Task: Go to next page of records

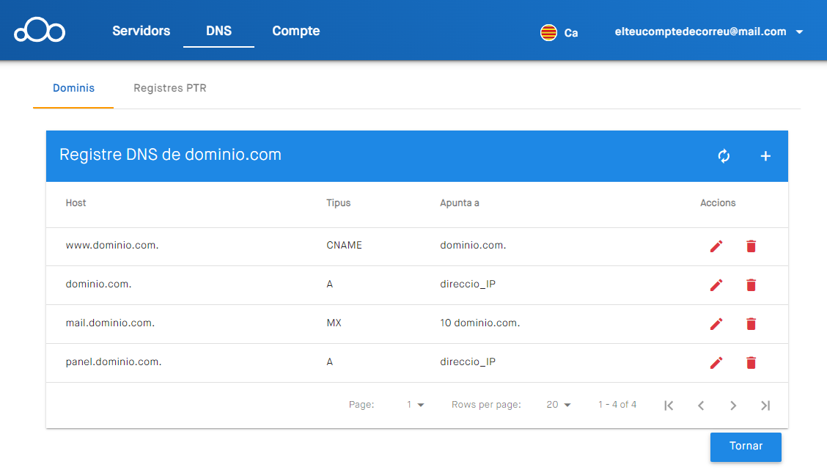Action: point(733,405)
